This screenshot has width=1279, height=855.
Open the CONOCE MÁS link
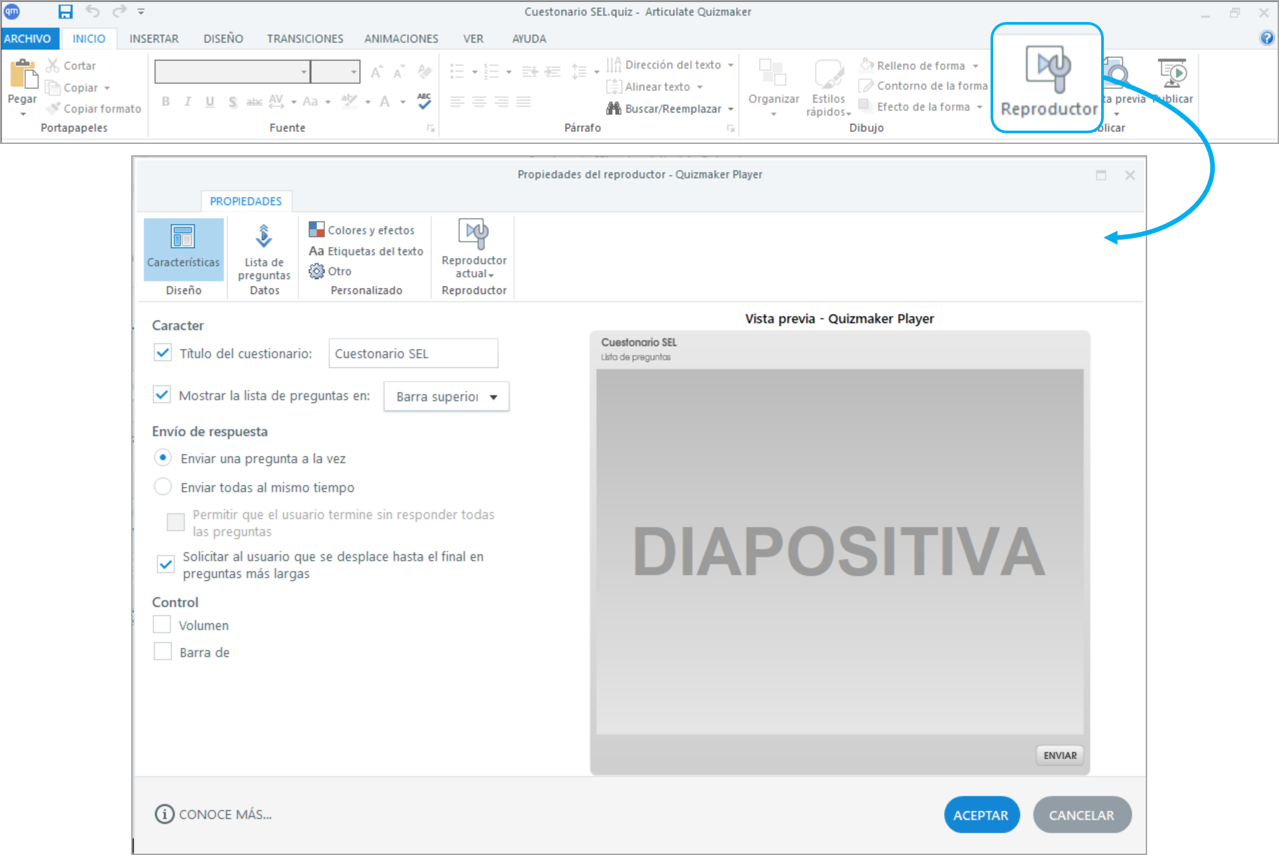[213, 814]
